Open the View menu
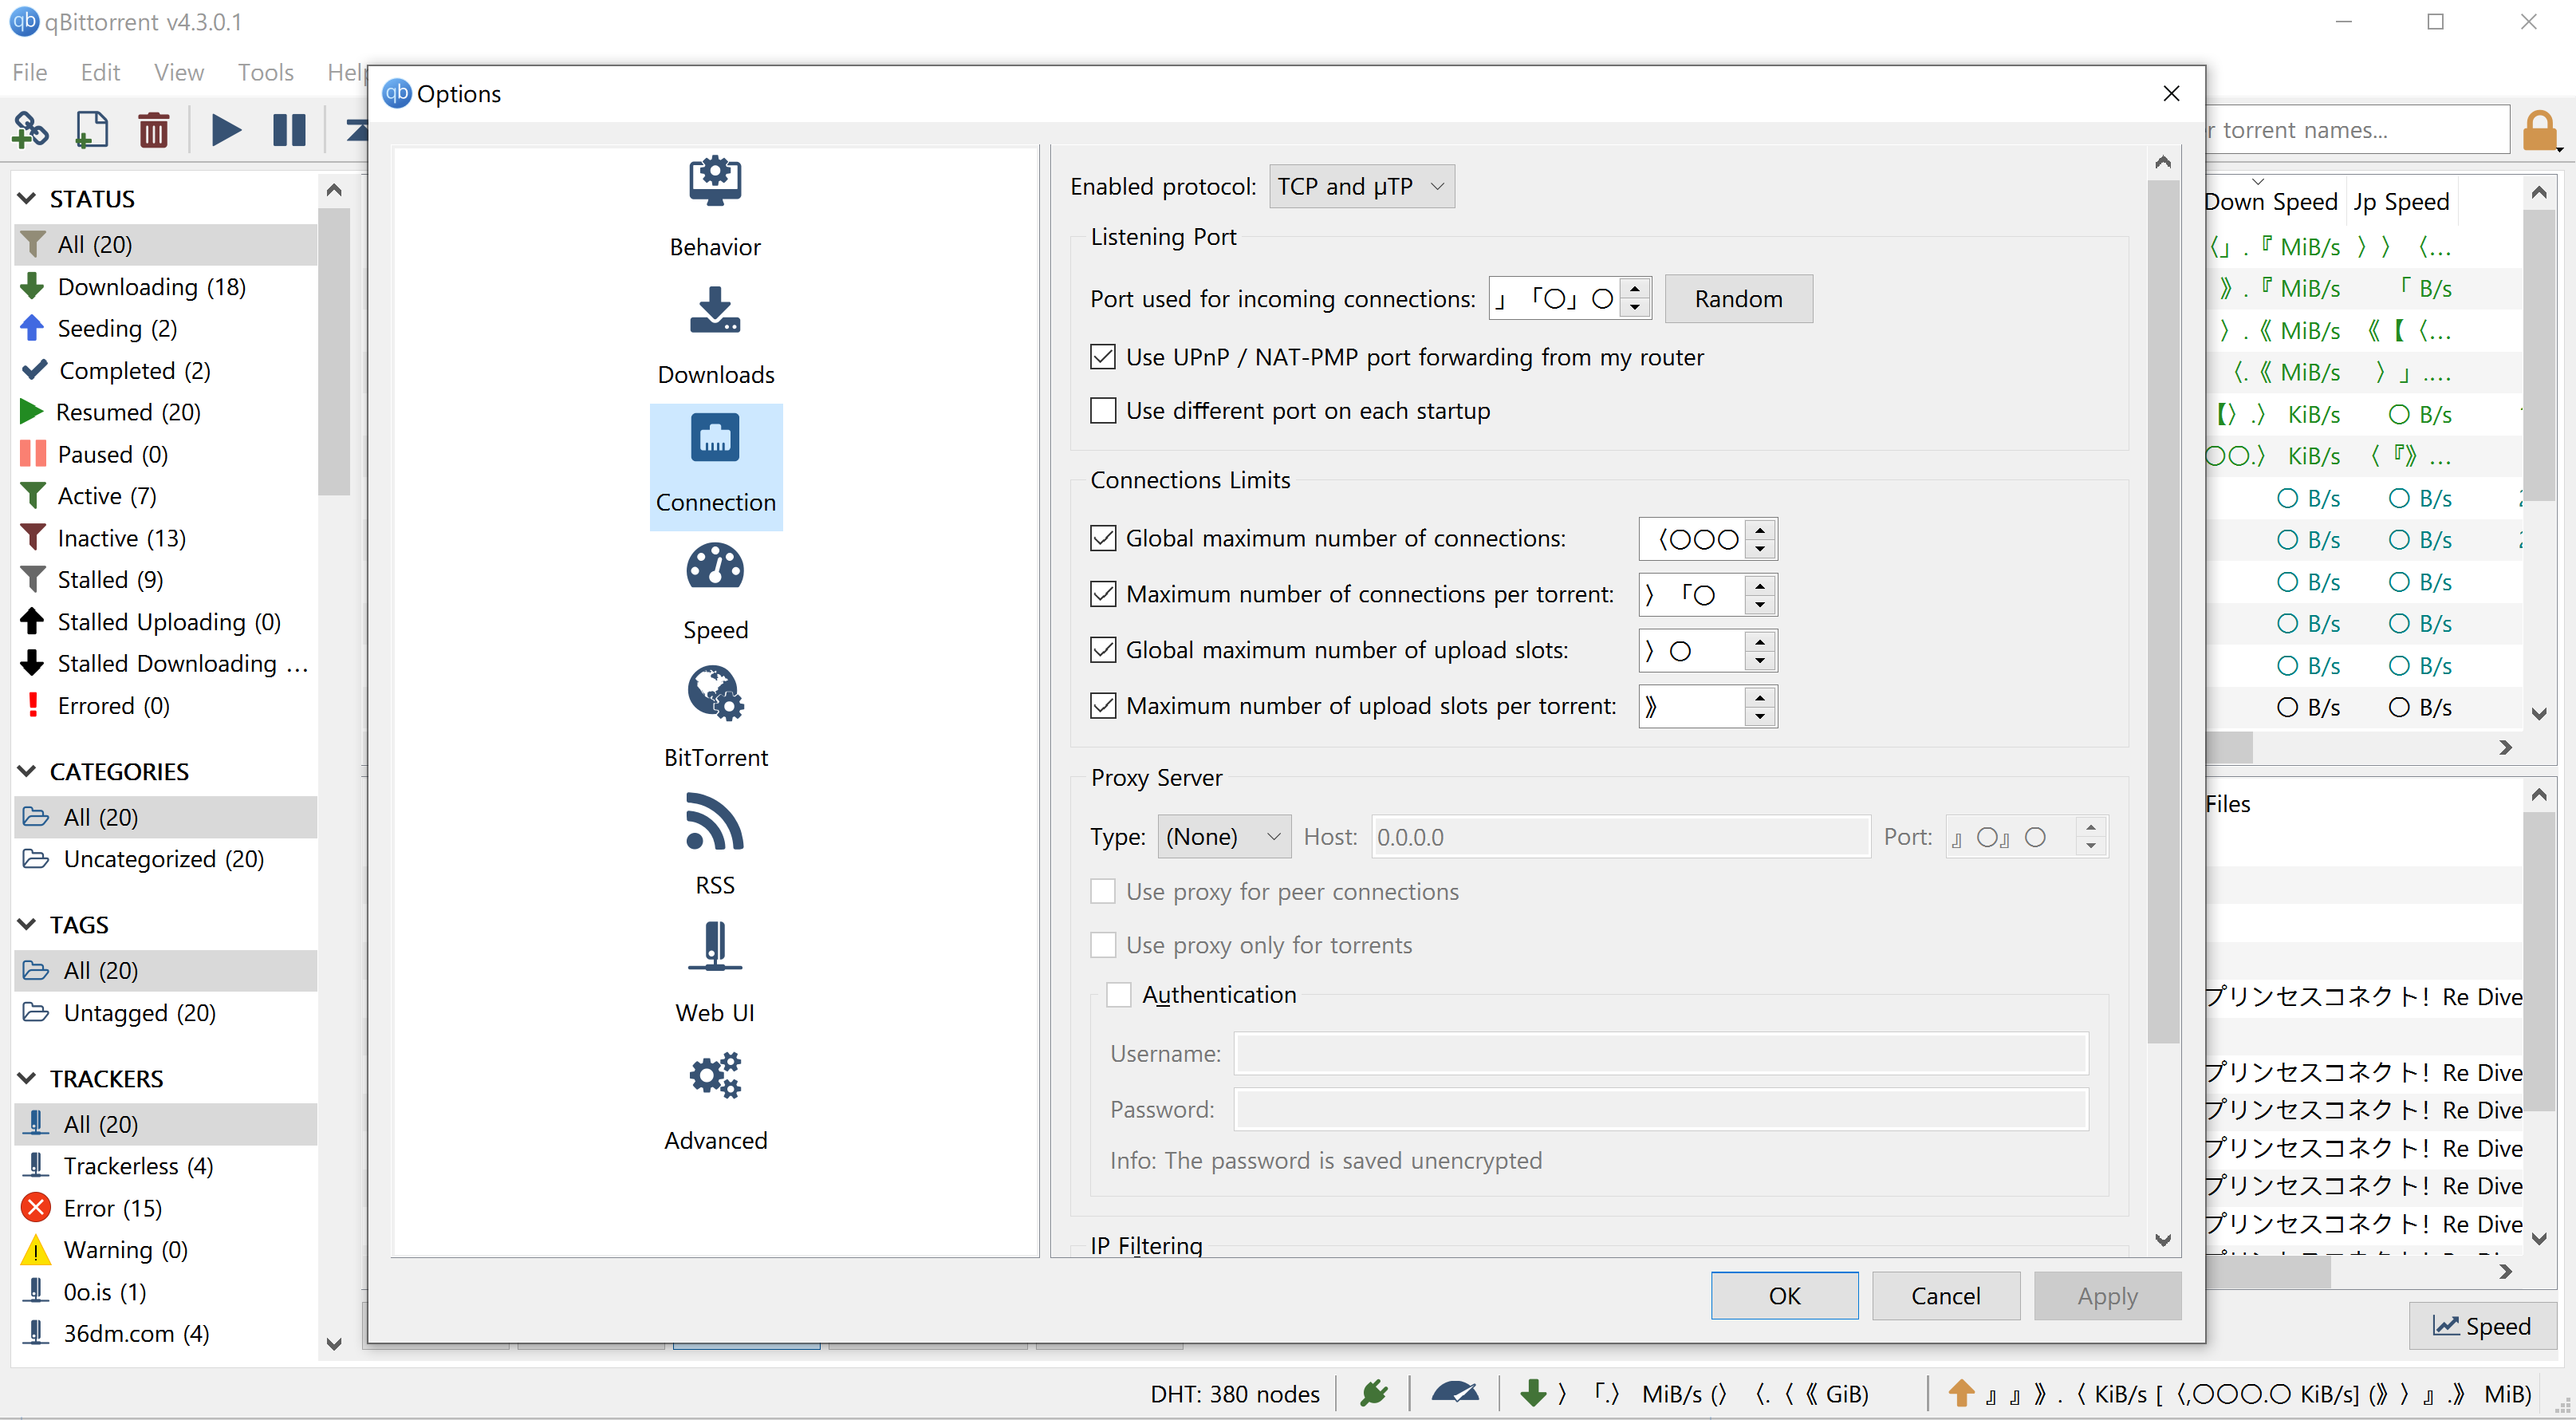Screen dimensions: 2576x1420 178,72
